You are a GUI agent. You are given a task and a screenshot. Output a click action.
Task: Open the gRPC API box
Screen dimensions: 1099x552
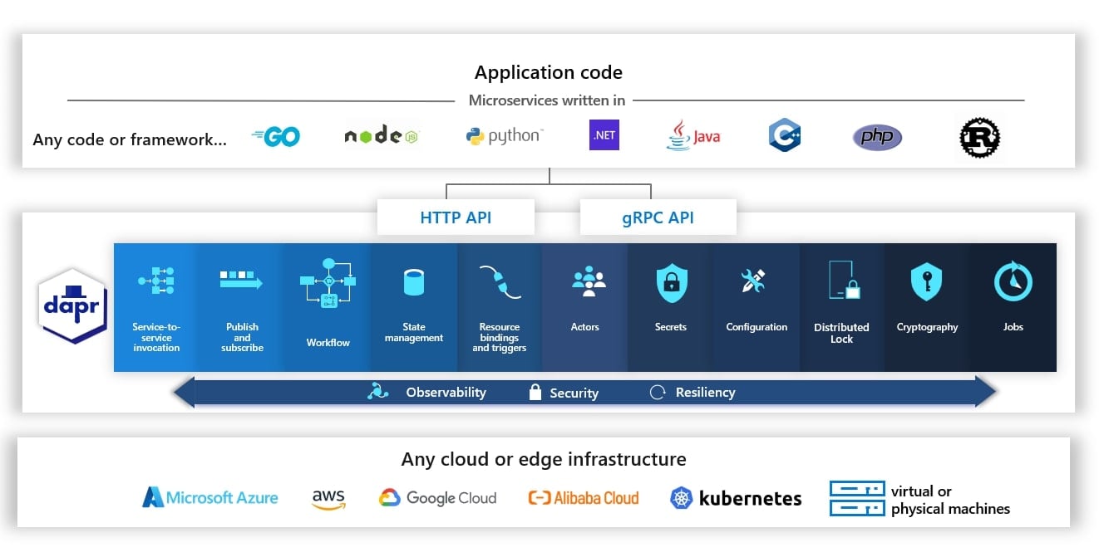(658, 217)
